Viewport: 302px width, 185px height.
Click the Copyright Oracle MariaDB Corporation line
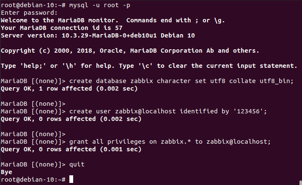pyautogui.click(x=130, y=51)
